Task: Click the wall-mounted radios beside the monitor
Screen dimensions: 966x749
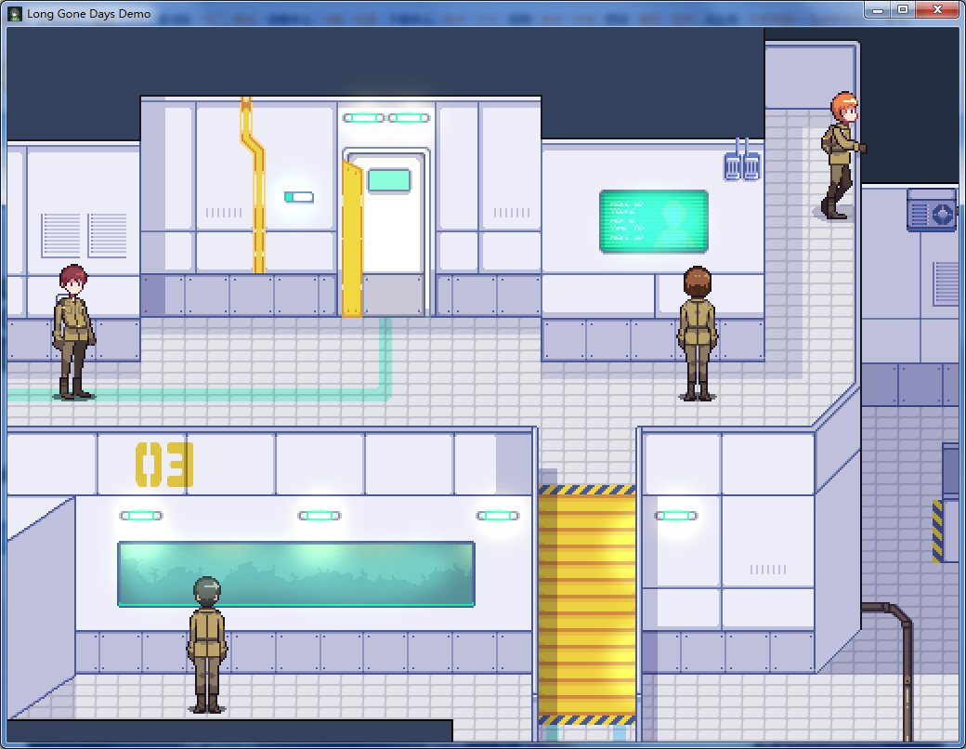Action: (742, 160)
